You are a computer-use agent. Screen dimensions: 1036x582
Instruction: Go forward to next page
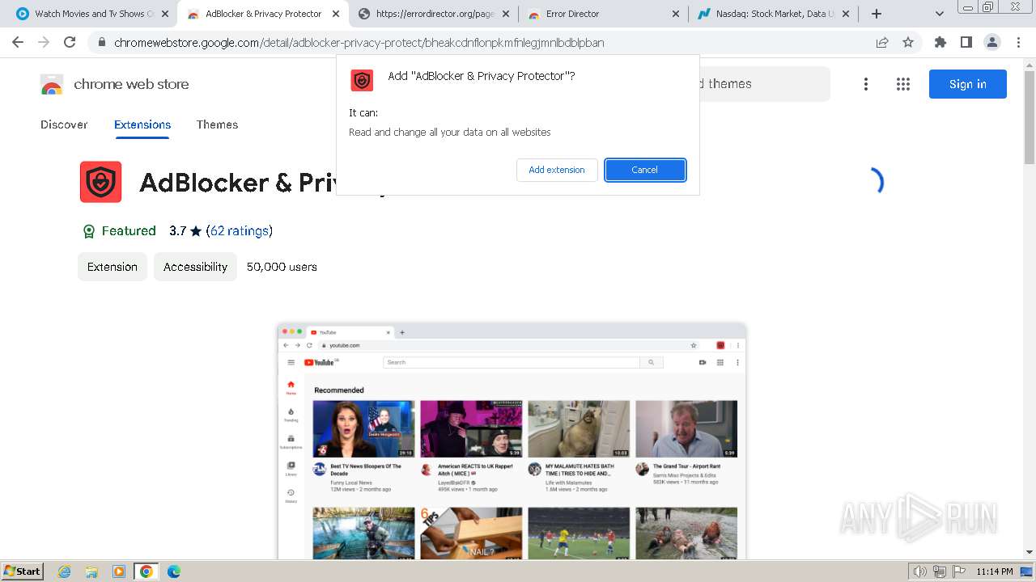click(44, 42)
